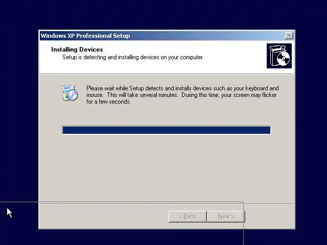The width and height of the screenshot is (327, 245).
Task: Click the colorful installer icon beside the message
Action: point(69,93)
